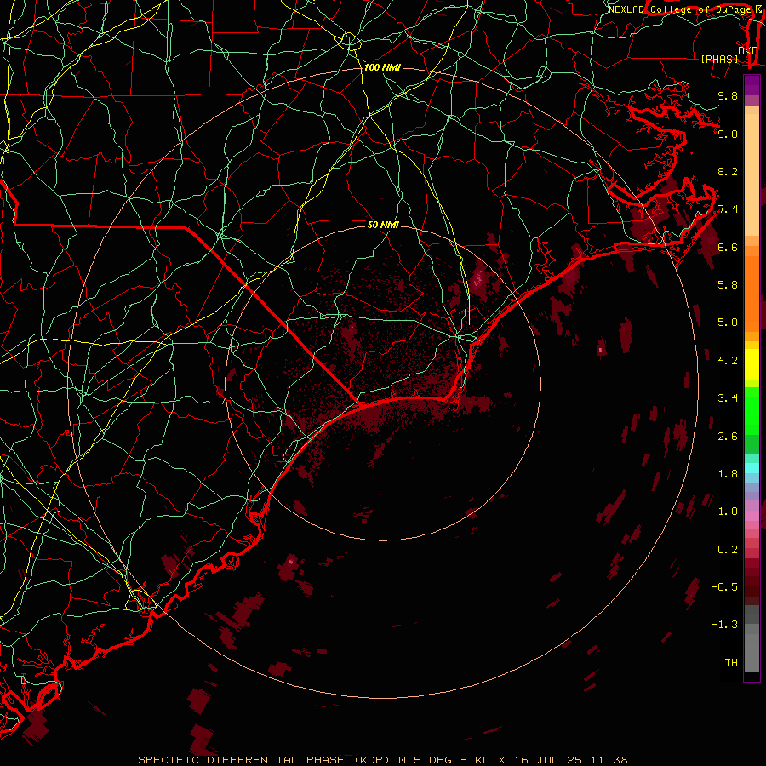Click the "11:38" time in the caption

(x=609, y=760)
